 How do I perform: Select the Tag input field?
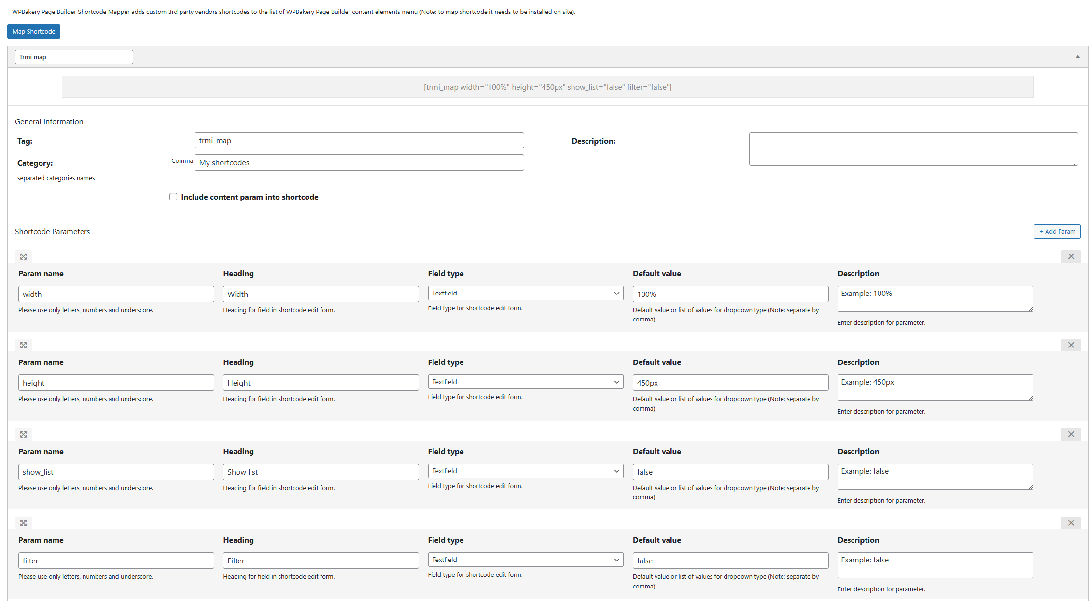360,141
